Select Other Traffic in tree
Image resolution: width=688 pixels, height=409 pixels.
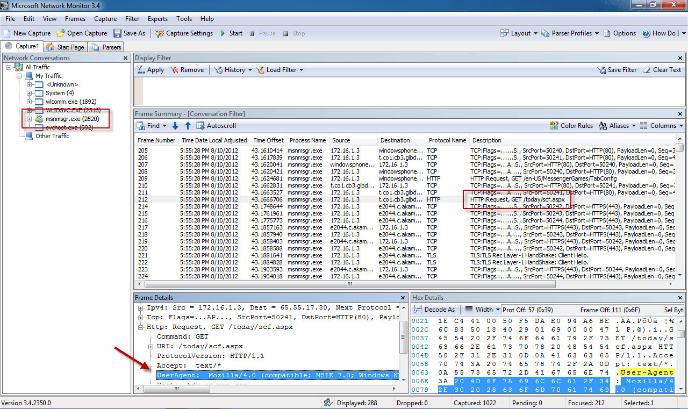pyautogui.click(x=52, y=136)
